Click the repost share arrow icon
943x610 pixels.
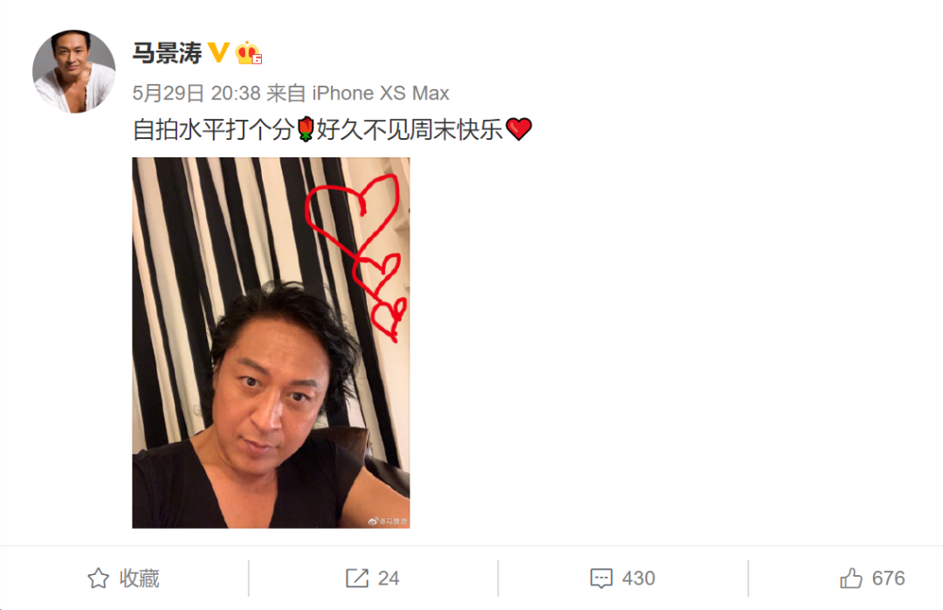click(356, 578)
